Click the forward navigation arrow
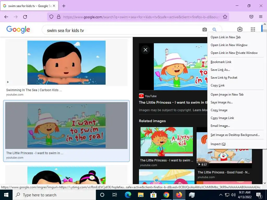 click(x=16, y=17)
